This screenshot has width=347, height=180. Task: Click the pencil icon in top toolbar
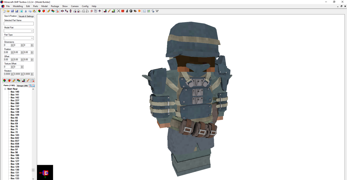tap(49, 11)
